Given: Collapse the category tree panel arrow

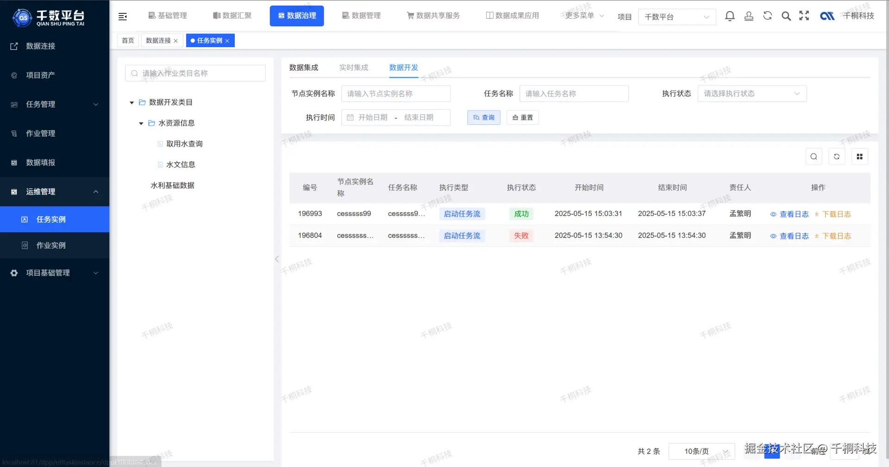Looking at the screenshot, I should point(277,259).
